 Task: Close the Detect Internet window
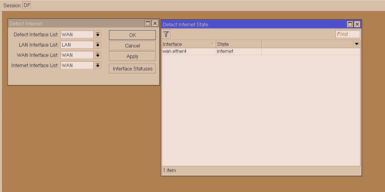[x=155, y=23]
